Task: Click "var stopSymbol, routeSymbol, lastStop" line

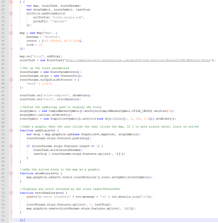Action: click(59, 10)
